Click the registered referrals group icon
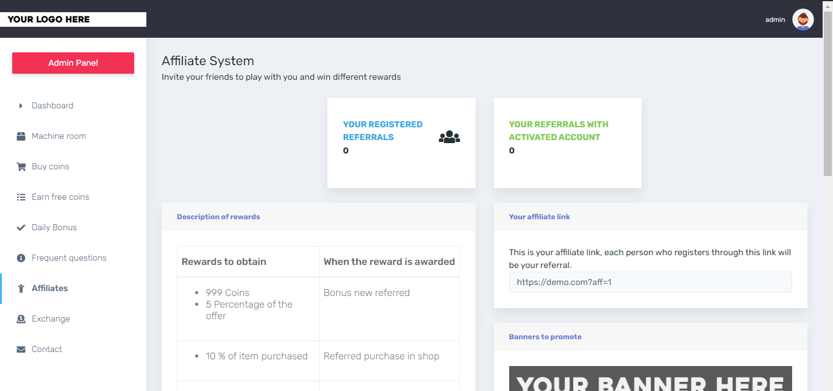Image resolution: width=833 pixels, height=391 pixels. (449, 137)
